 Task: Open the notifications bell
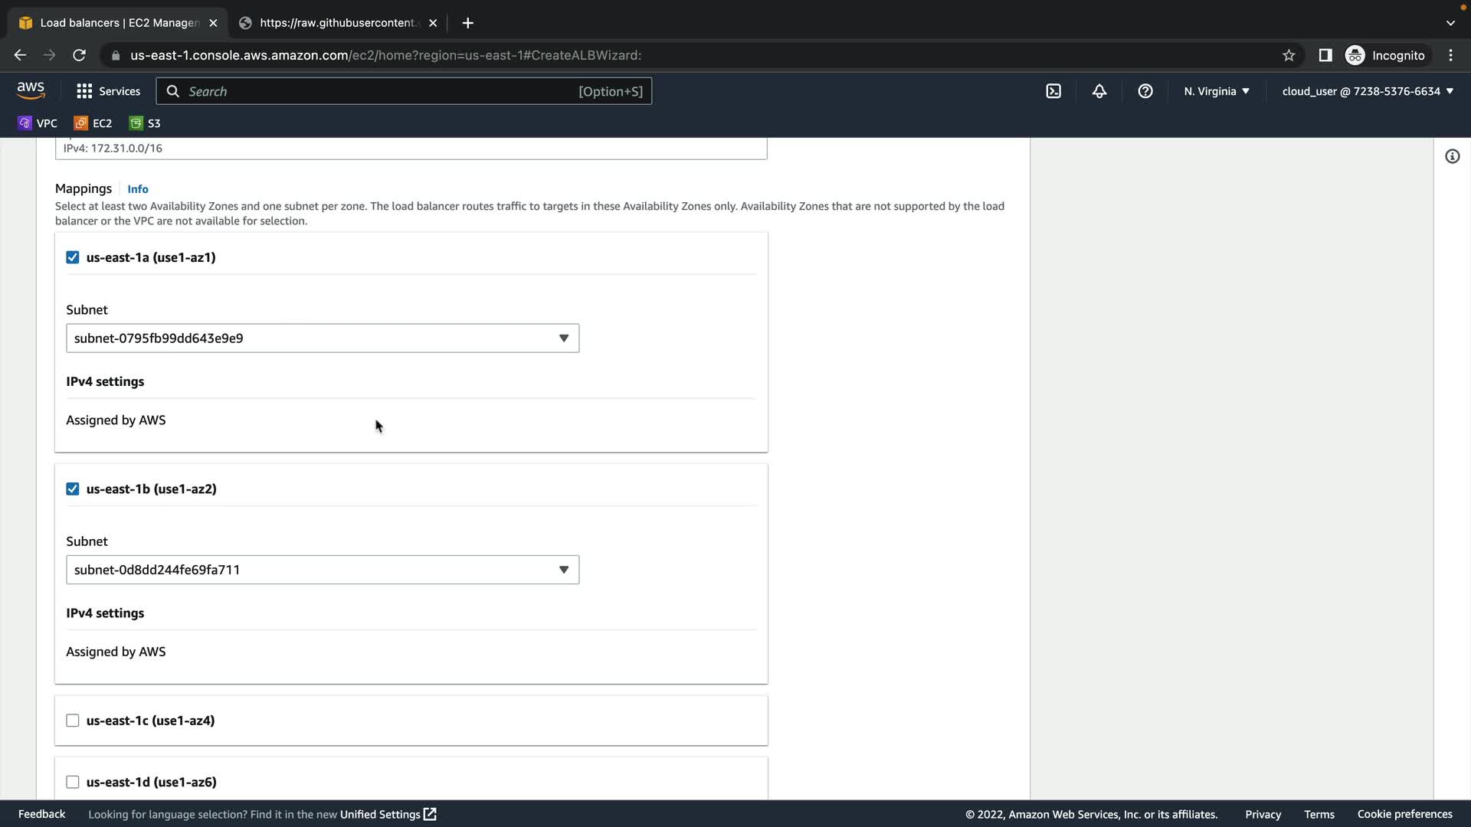click(x=1099, y=91)
